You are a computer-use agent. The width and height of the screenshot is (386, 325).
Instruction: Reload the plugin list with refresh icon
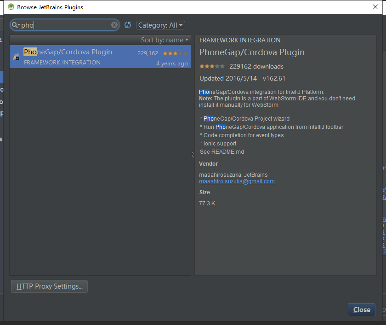(x=128, y=25)
